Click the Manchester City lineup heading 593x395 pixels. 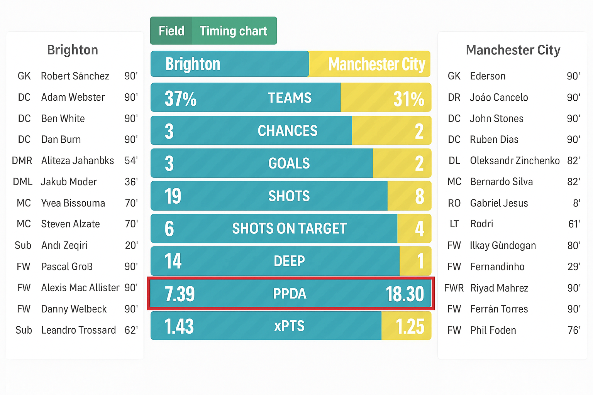point(513,50)
